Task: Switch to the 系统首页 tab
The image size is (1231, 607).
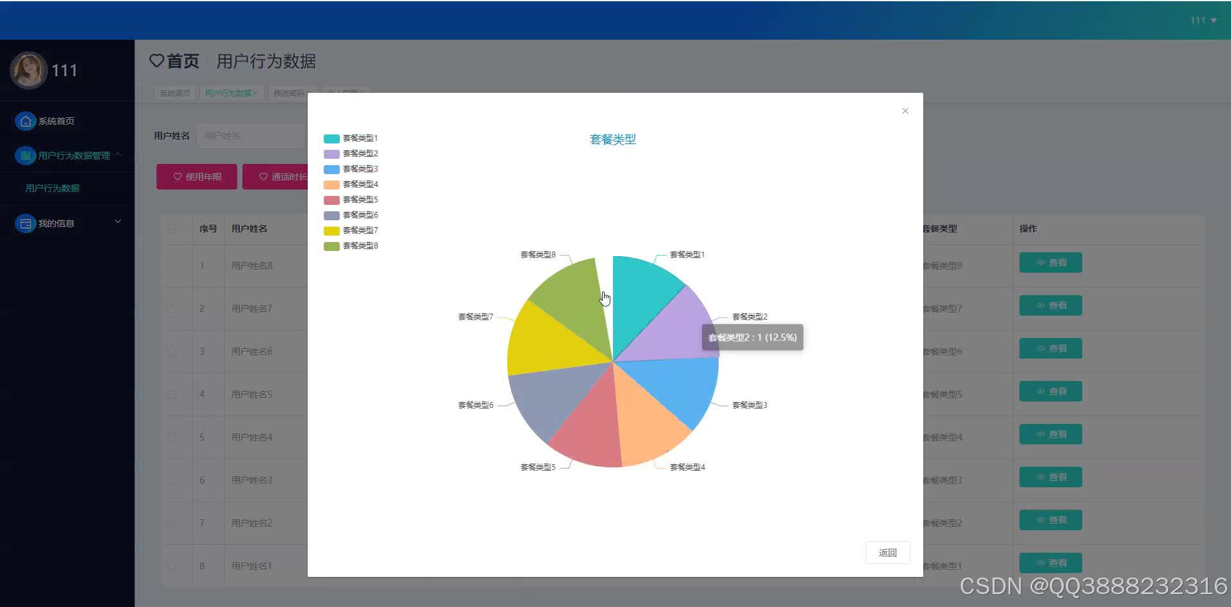Action: [x=174, y=92]
